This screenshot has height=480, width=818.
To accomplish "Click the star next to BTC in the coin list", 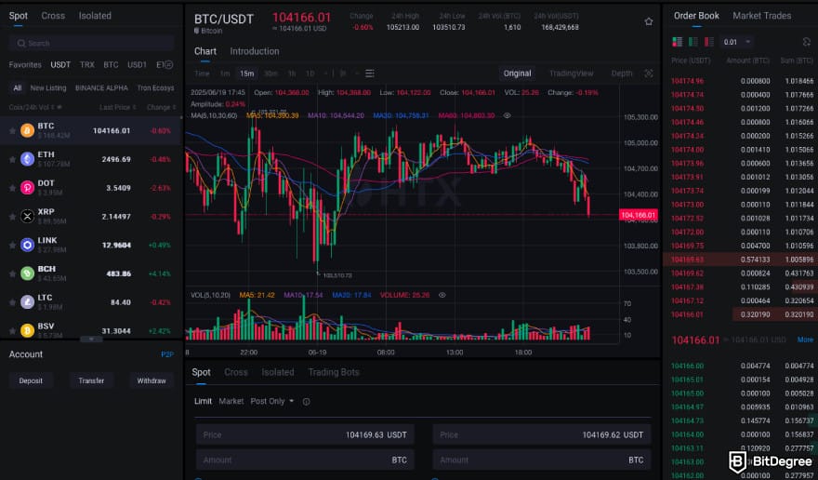I will click(x=12, y=130).
